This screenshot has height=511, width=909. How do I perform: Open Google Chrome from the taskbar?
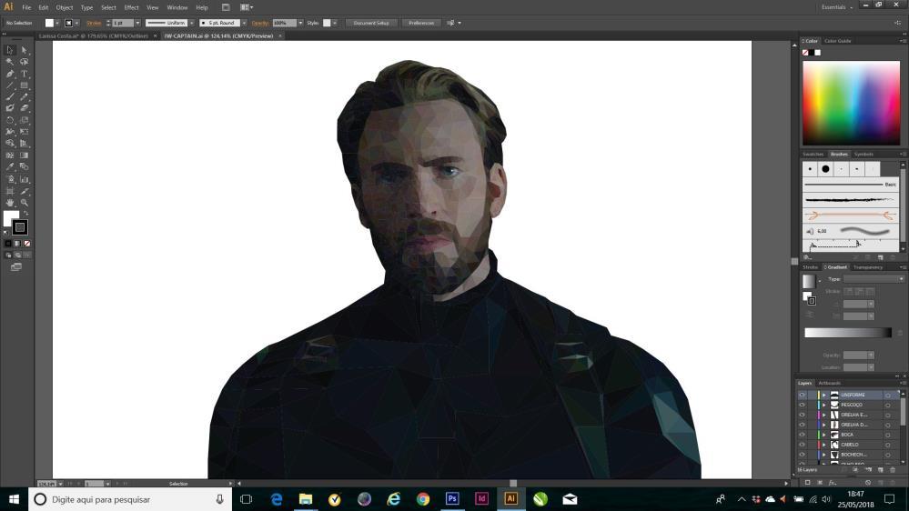coord(423,499)
